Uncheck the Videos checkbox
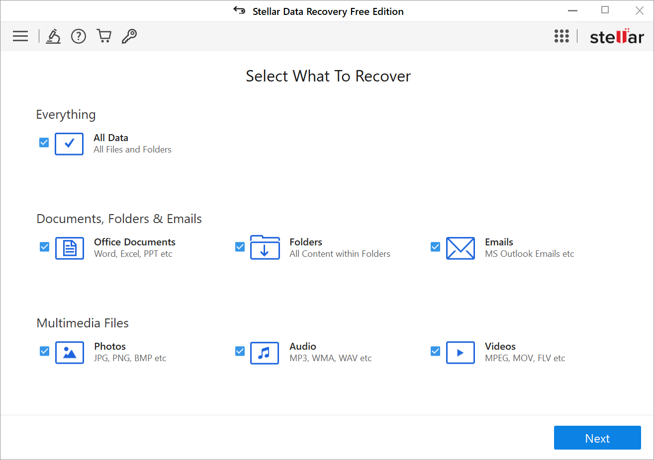654x460 pixels. pos(435,351)
